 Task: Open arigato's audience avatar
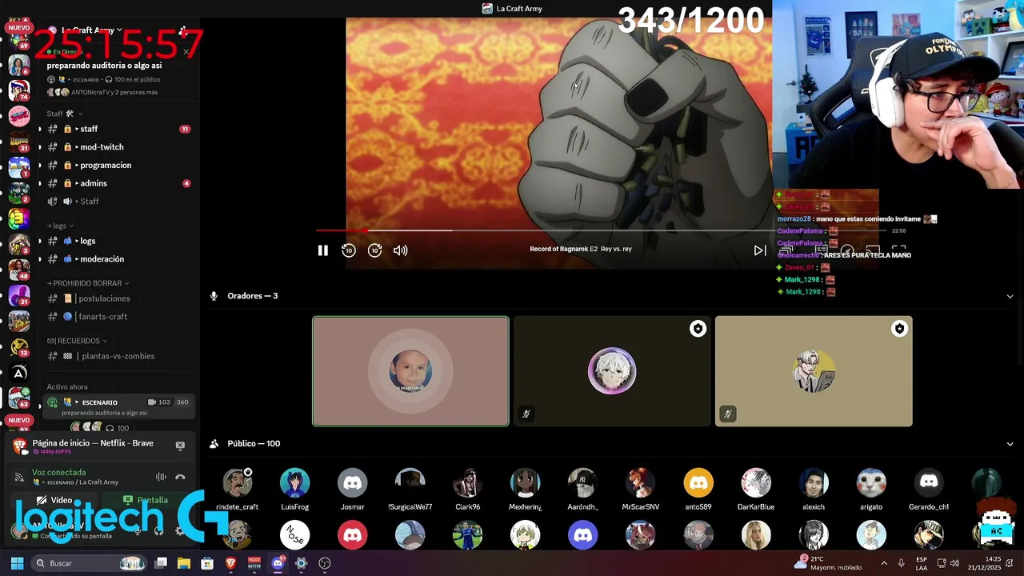pyautogui.click(x=871, y=483)
